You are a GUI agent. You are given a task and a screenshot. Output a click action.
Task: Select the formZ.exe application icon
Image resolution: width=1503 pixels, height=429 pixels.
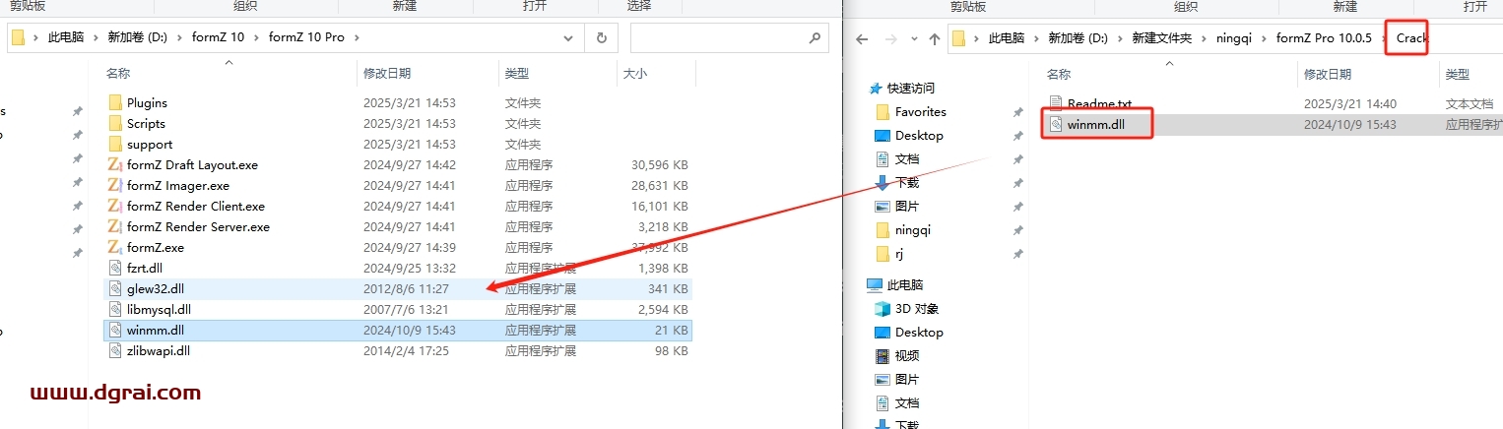click(114, 247)
